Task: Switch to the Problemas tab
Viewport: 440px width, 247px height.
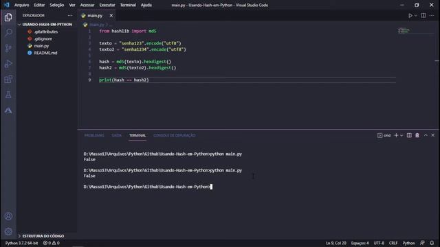Action: 94,135
